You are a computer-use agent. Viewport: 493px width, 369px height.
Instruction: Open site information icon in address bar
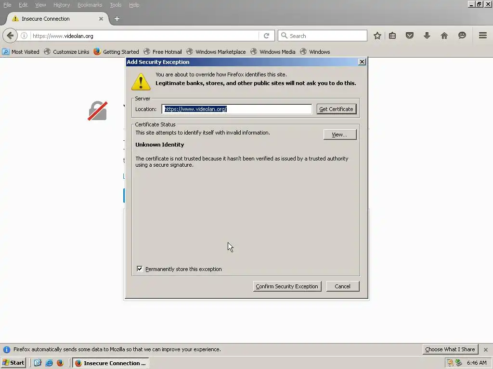point(24,36)
